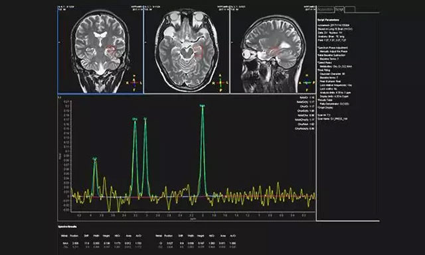Click the Cho peak label on spectrum

[135, 119]
